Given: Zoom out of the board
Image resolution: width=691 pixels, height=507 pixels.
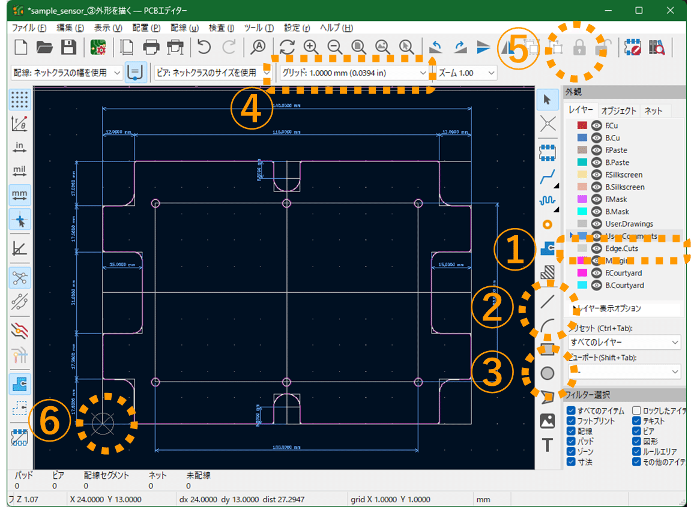Looking at the screenshot, I should 335,47.
